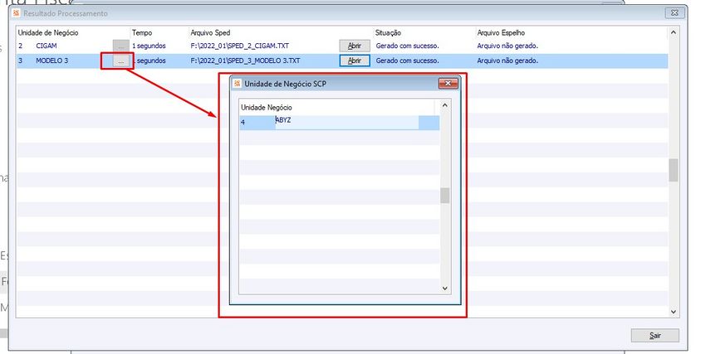Click the Sair button
This screenshot has height=354, width=706.
[x=655, y=336]
